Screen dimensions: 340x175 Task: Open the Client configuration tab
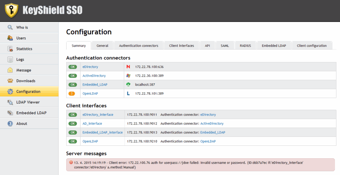tap(312, 46)
